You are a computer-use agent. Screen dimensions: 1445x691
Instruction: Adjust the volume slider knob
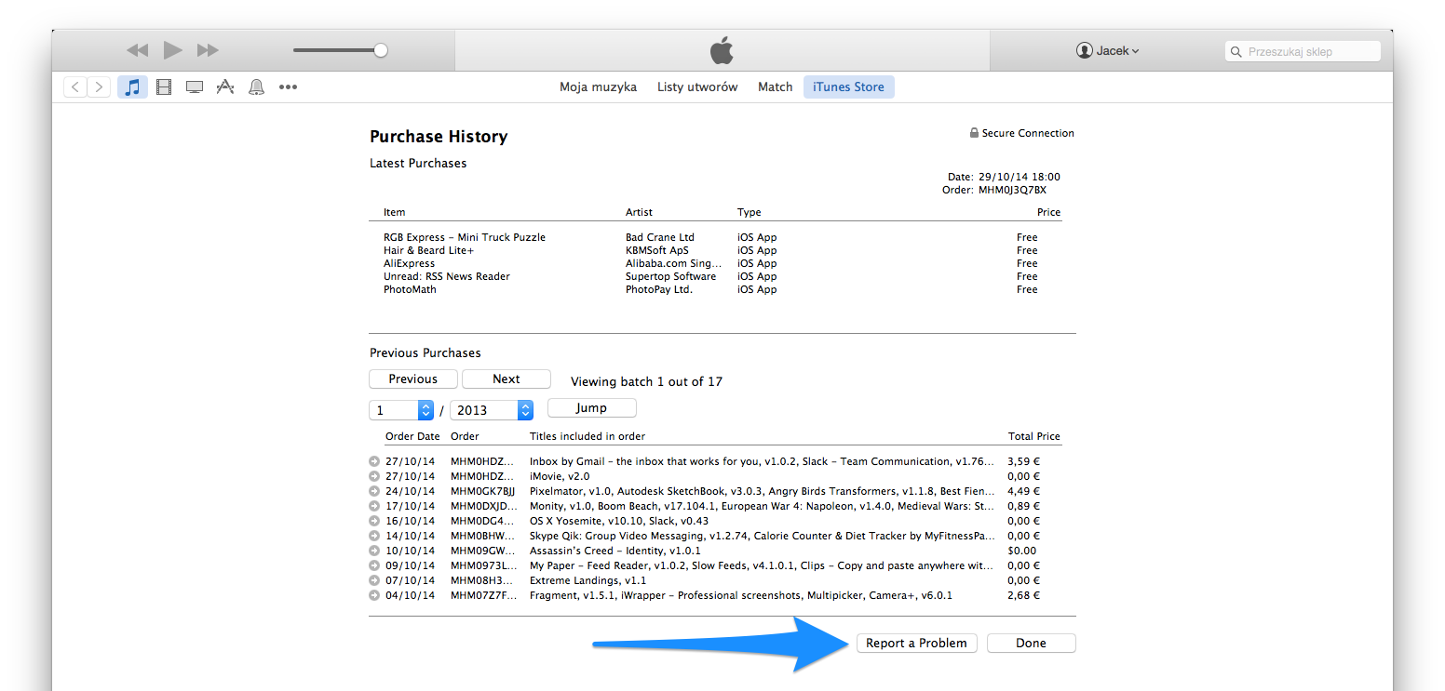(x=380, y=50)
